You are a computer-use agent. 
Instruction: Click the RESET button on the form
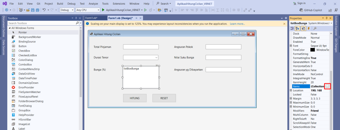coord(164,98)
